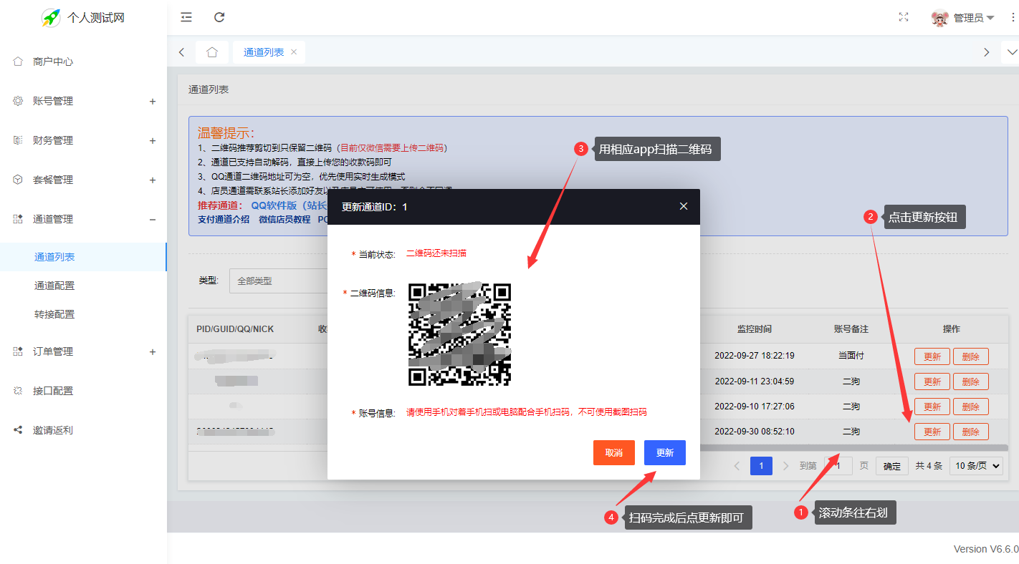1019x564 pixels.
Task: Expand the 财务管理 menu plus sign
Action: [153, 141]
